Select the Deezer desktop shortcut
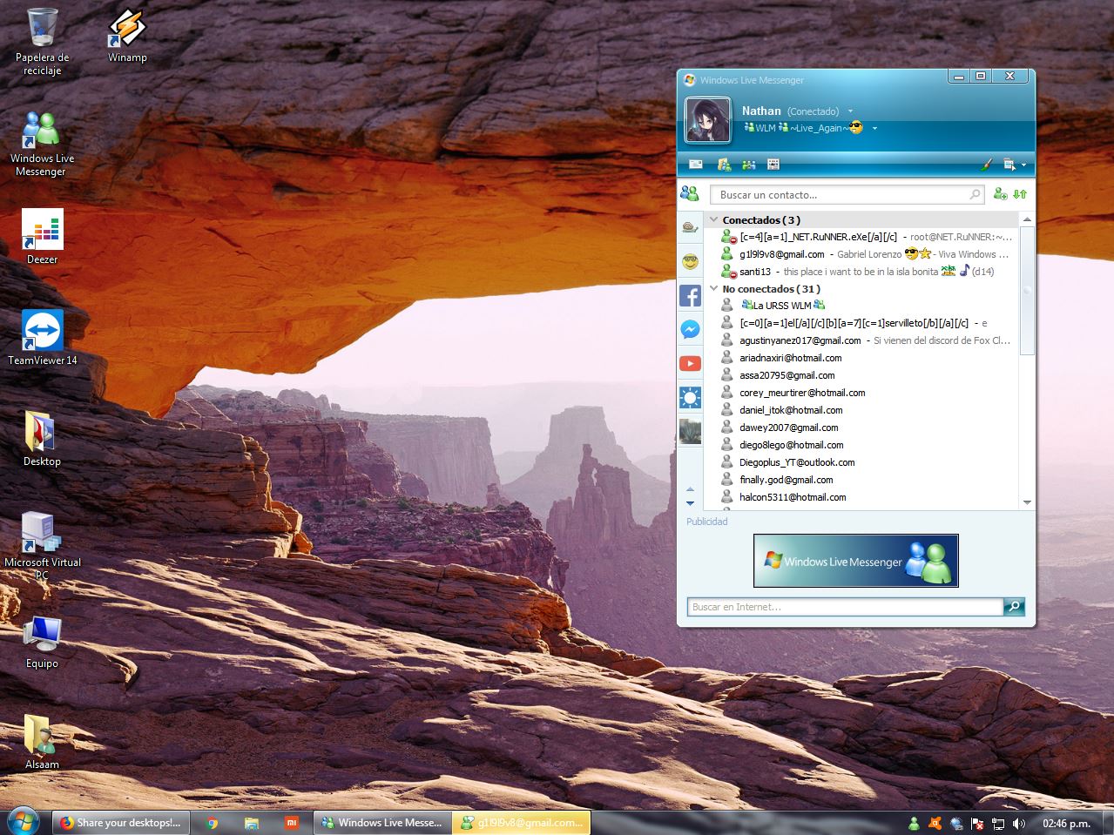The height and width of the screenshot is (835, 1114). (x=42, y=238)
